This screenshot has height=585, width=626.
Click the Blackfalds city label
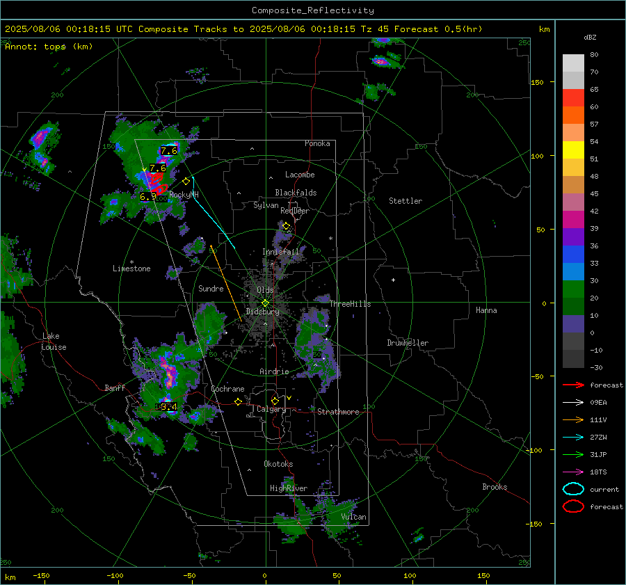pyautogui.click(x=296, y=193)
